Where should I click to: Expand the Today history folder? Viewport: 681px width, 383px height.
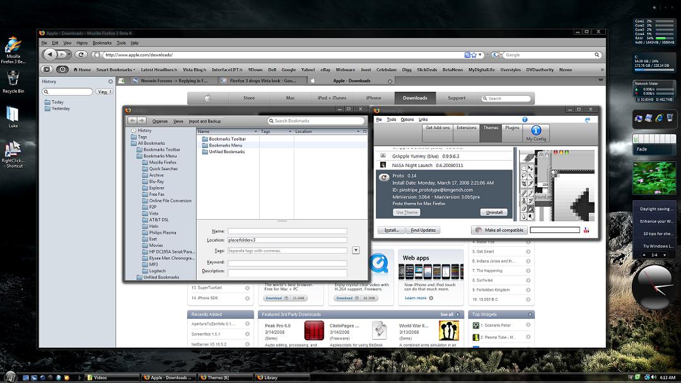pos(57,102)
